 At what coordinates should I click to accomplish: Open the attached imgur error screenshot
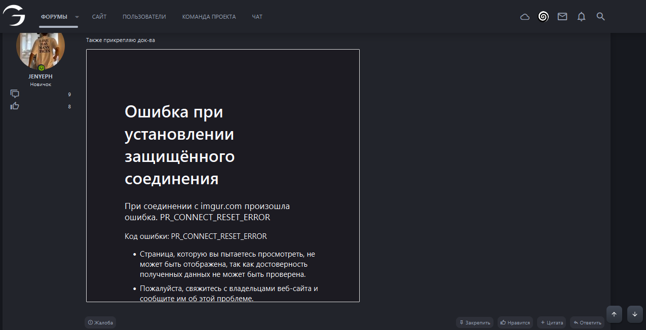[x=222, y=175]
